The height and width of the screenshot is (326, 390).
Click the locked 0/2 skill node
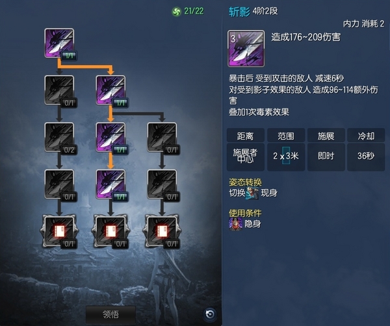(59, 138)
